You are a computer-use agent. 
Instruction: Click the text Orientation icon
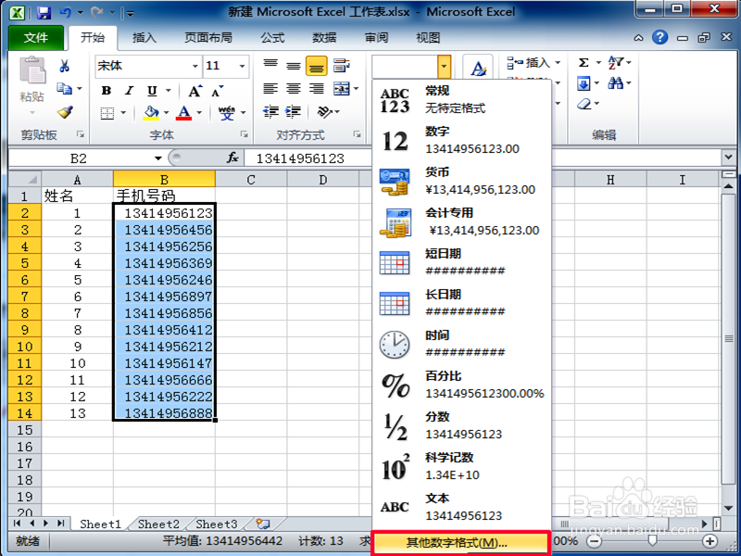[x=325, y=111]
